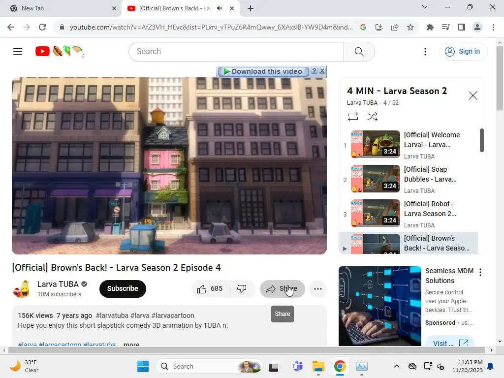Open help on the download bar
The width and height of the screenshot is (504, 378).
(x=314, y=71)
